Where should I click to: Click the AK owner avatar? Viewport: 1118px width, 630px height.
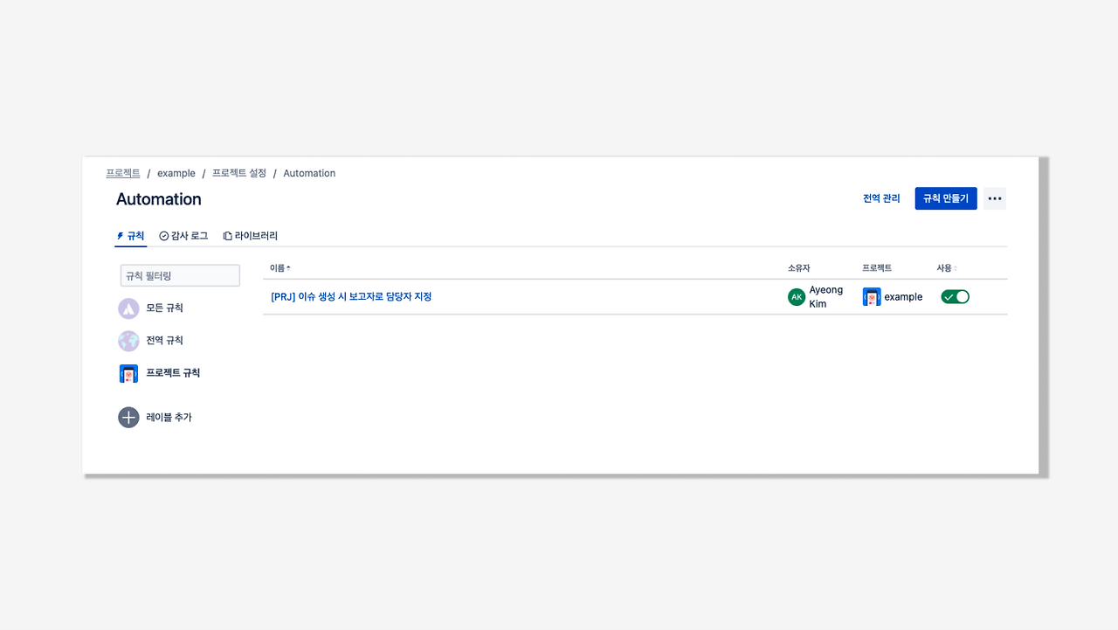coord(796,297)
